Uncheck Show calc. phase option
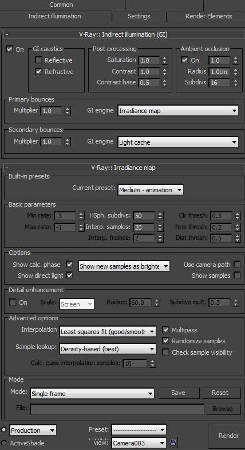The width and height of the screenshot is (245, 450). 69,264
